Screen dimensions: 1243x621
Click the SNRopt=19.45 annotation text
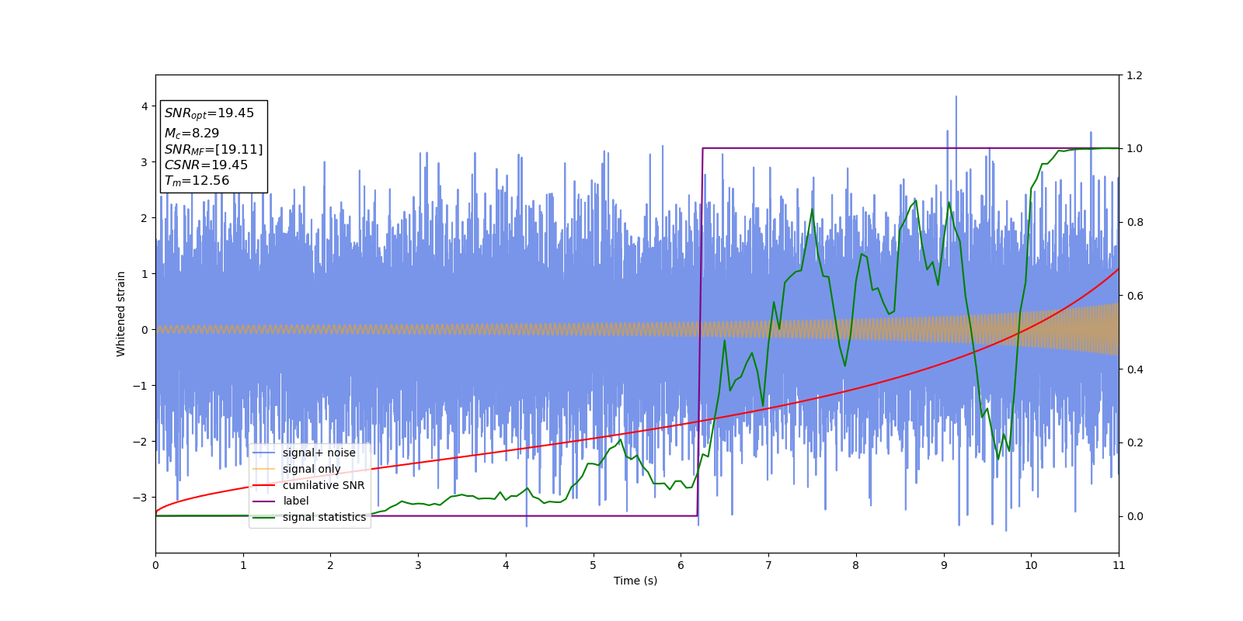point(209,113)
